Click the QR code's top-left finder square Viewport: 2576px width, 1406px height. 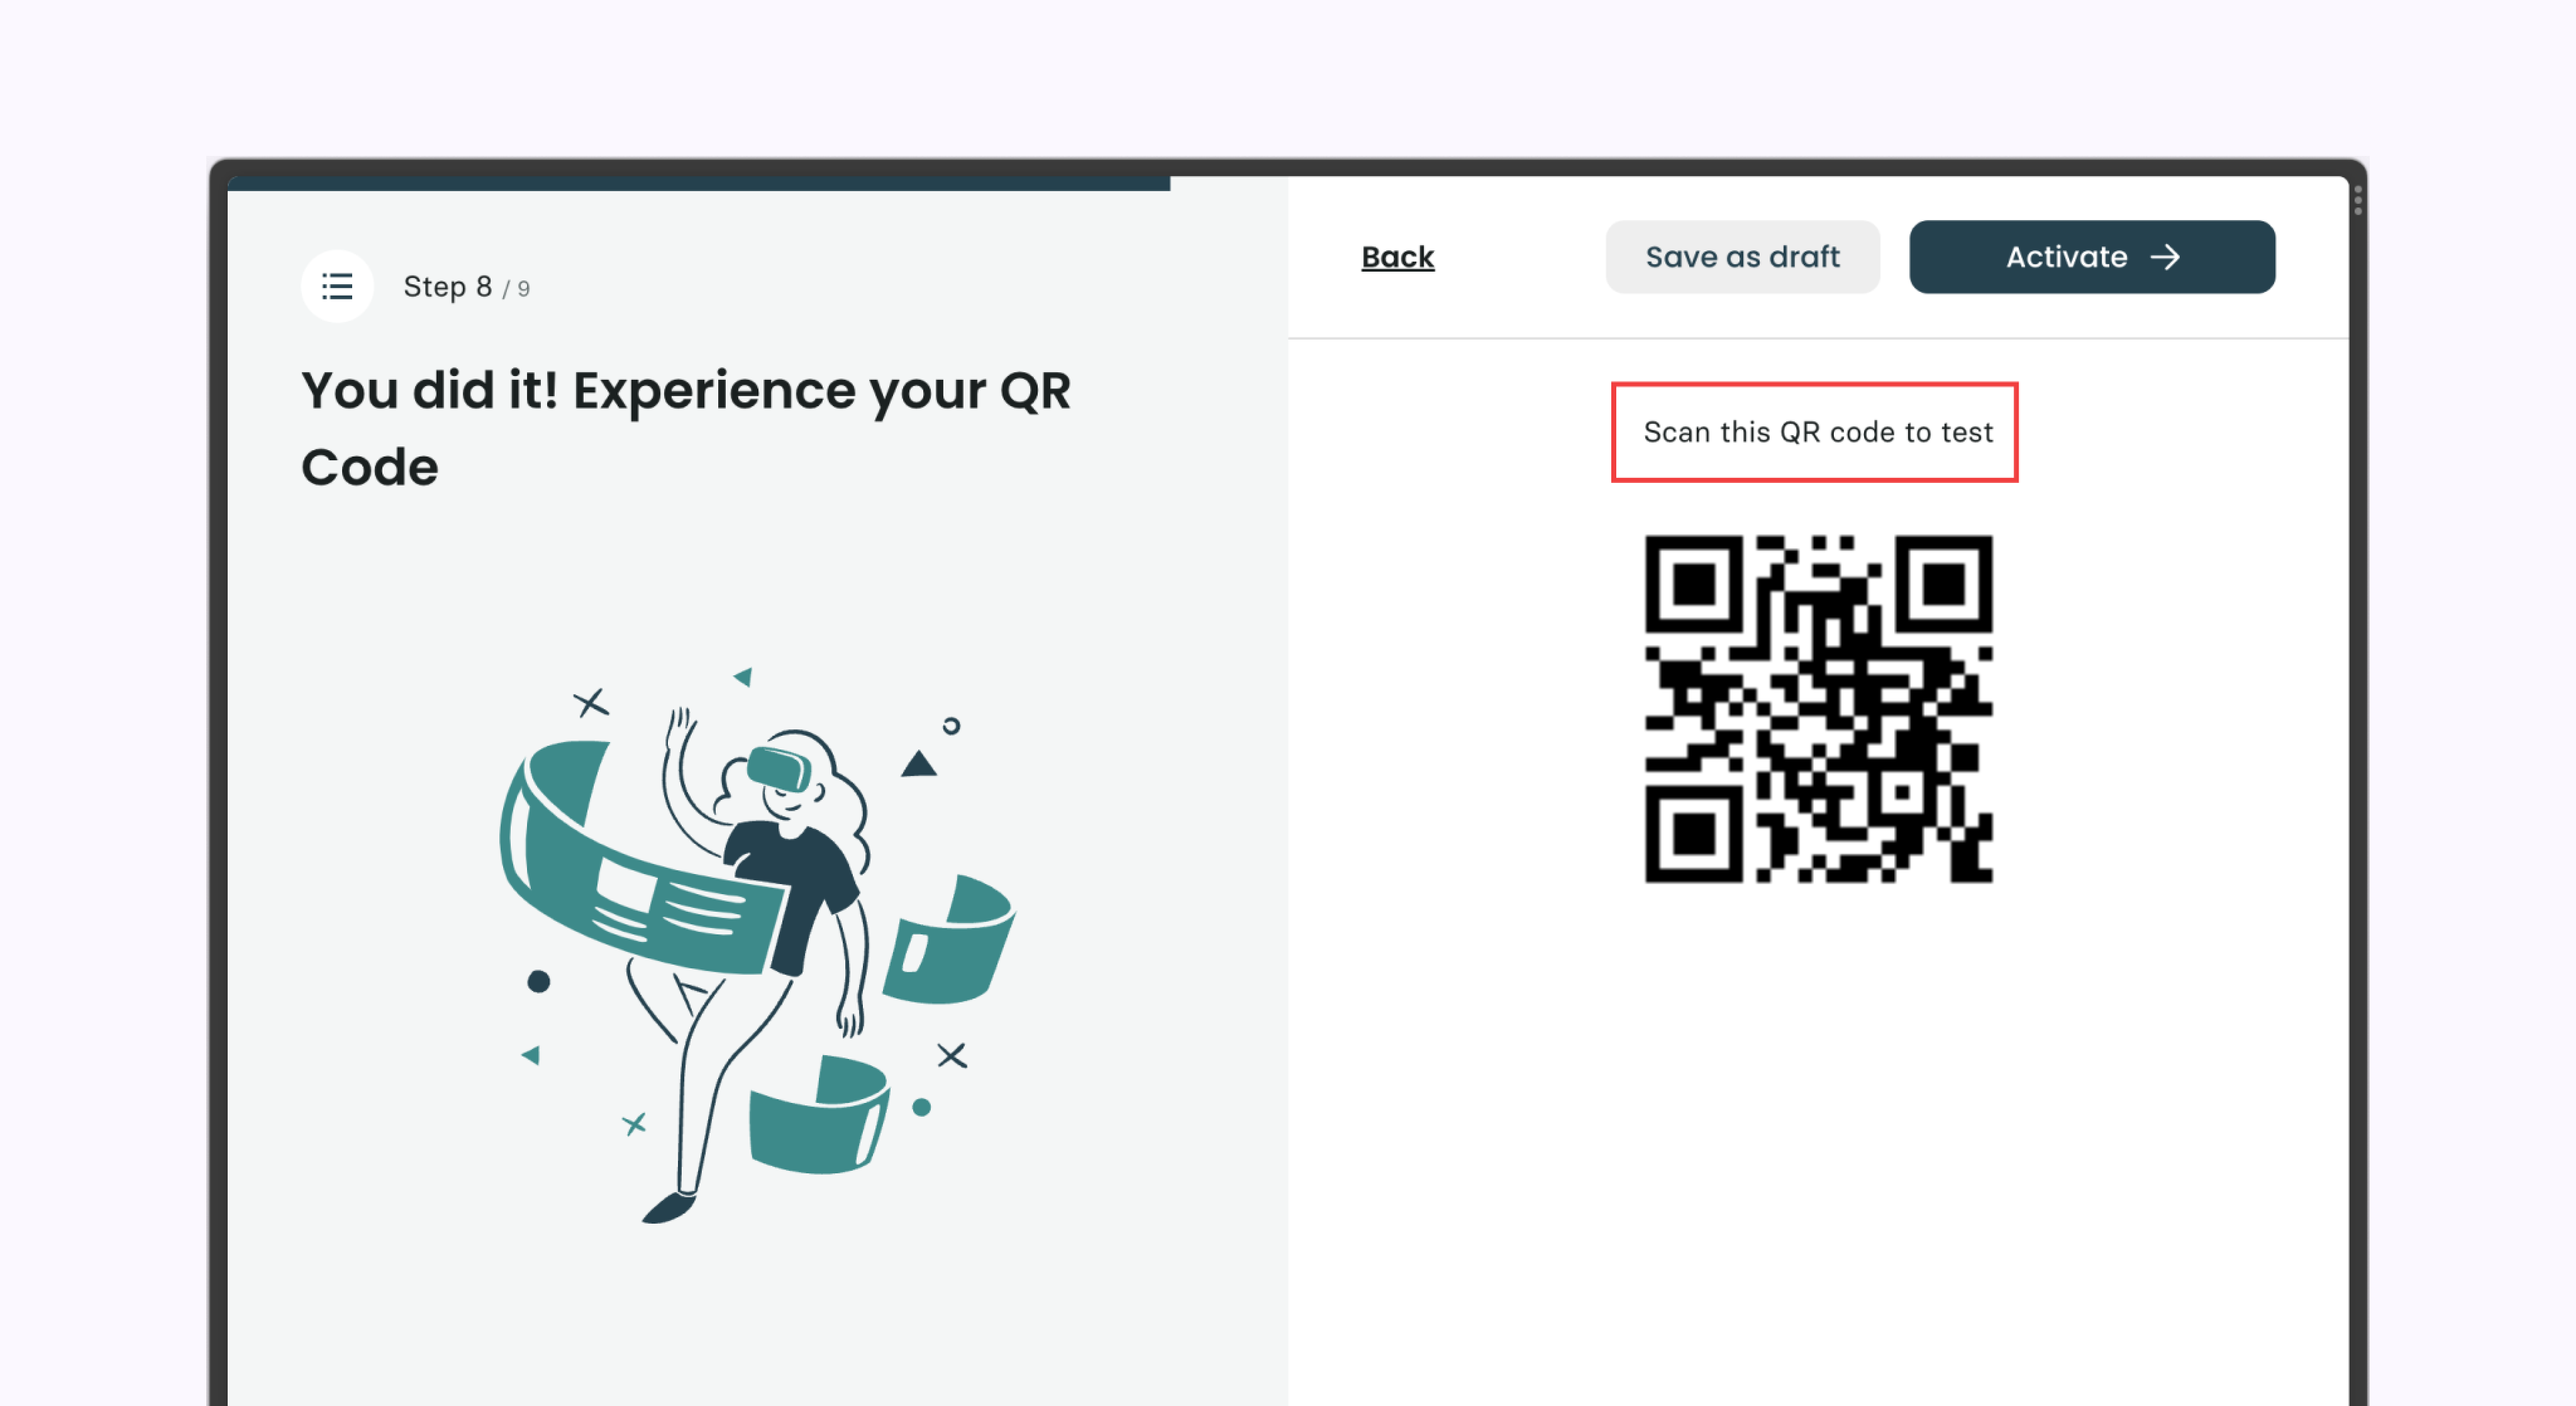click(1695, 584)
